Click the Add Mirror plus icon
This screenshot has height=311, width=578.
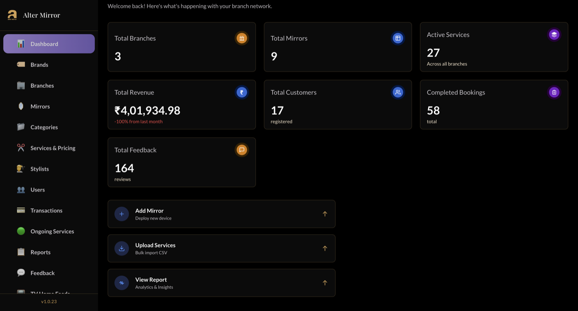point(122,214)
